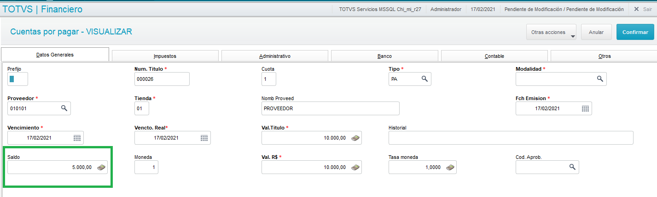Select the Contable tab

pyautogui.click(x=494, y=56)
